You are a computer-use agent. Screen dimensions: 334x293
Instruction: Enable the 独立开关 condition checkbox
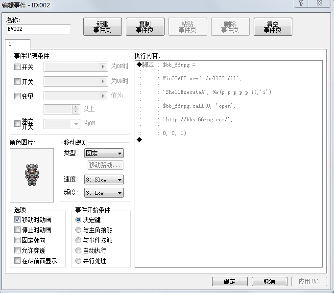point(17,123)
